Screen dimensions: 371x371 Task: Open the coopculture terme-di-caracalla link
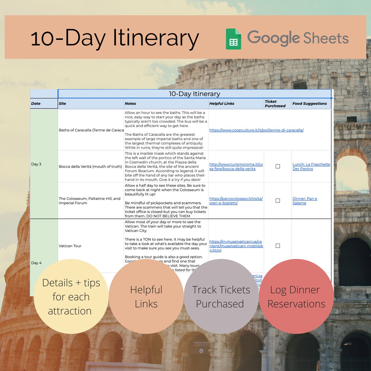click(256, 130)
